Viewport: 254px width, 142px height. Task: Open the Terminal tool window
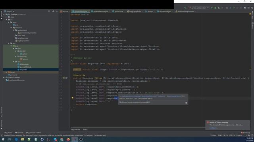click(x=19, y=133)
